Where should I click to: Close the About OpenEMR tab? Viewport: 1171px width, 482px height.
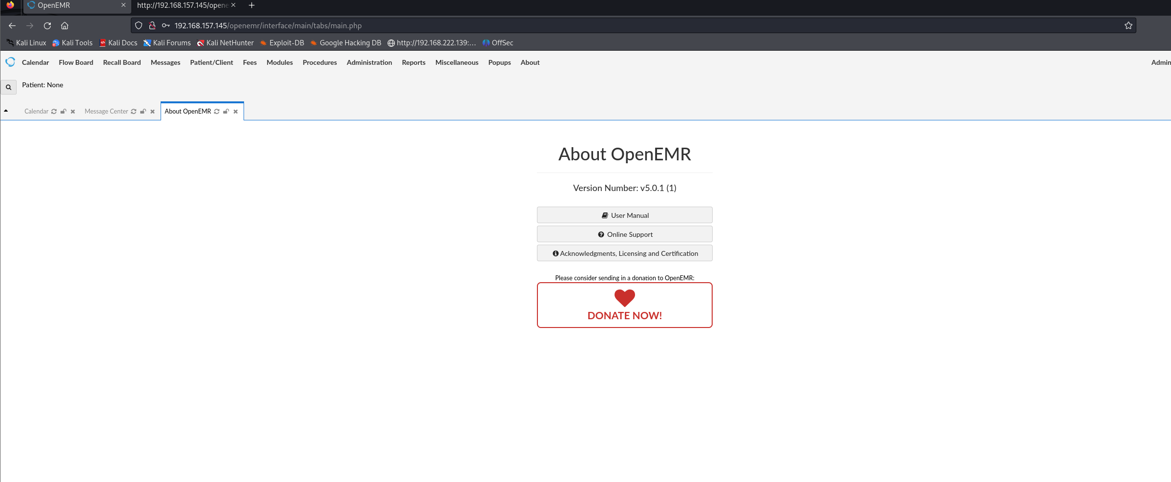(x=236, y=112)
